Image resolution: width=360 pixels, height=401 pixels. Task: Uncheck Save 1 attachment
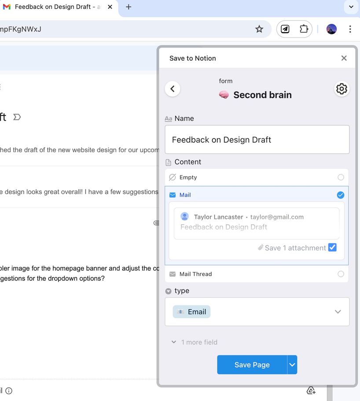pyautogui.click(x=333, y=248)
